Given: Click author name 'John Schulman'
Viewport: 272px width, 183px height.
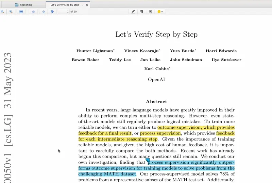Looking at the screenshot, I should [186, 60].
